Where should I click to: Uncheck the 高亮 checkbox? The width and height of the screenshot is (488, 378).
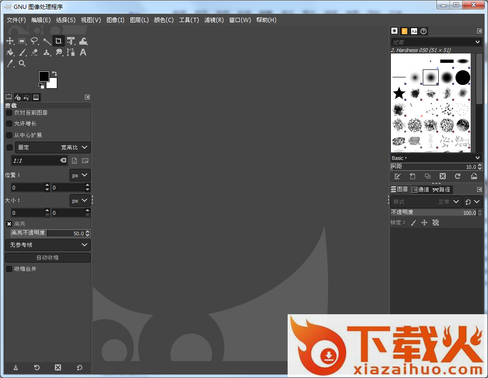9,224
